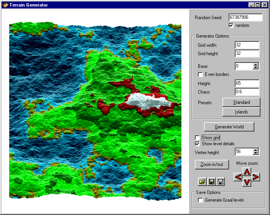Move zoom up with the red up arrow

click(x=247, y=172)
